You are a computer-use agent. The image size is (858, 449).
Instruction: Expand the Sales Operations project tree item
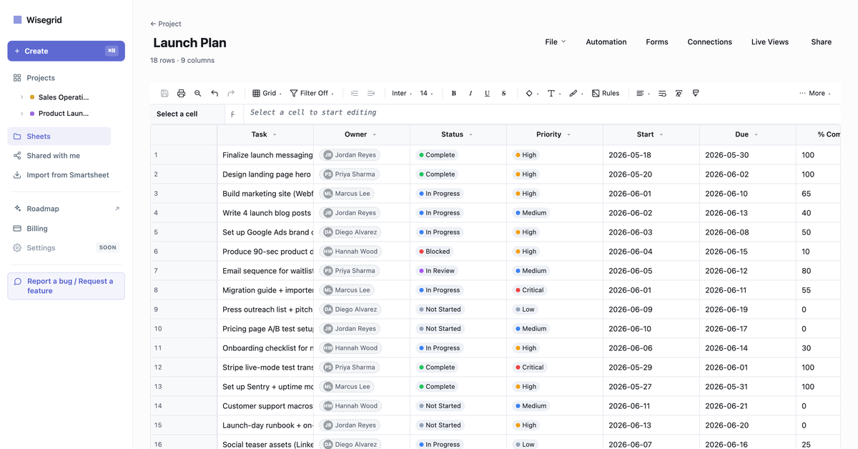[21, 97]
